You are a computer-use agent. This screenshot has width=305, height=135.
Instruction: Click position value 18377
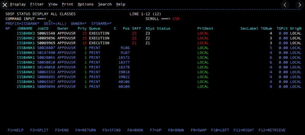pyautogui.click(x=124, y=62)
